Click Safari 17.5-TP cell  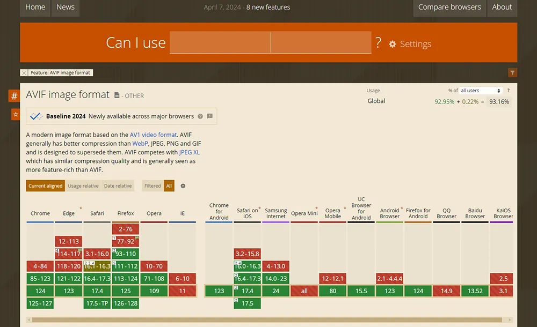click(97, 303)
